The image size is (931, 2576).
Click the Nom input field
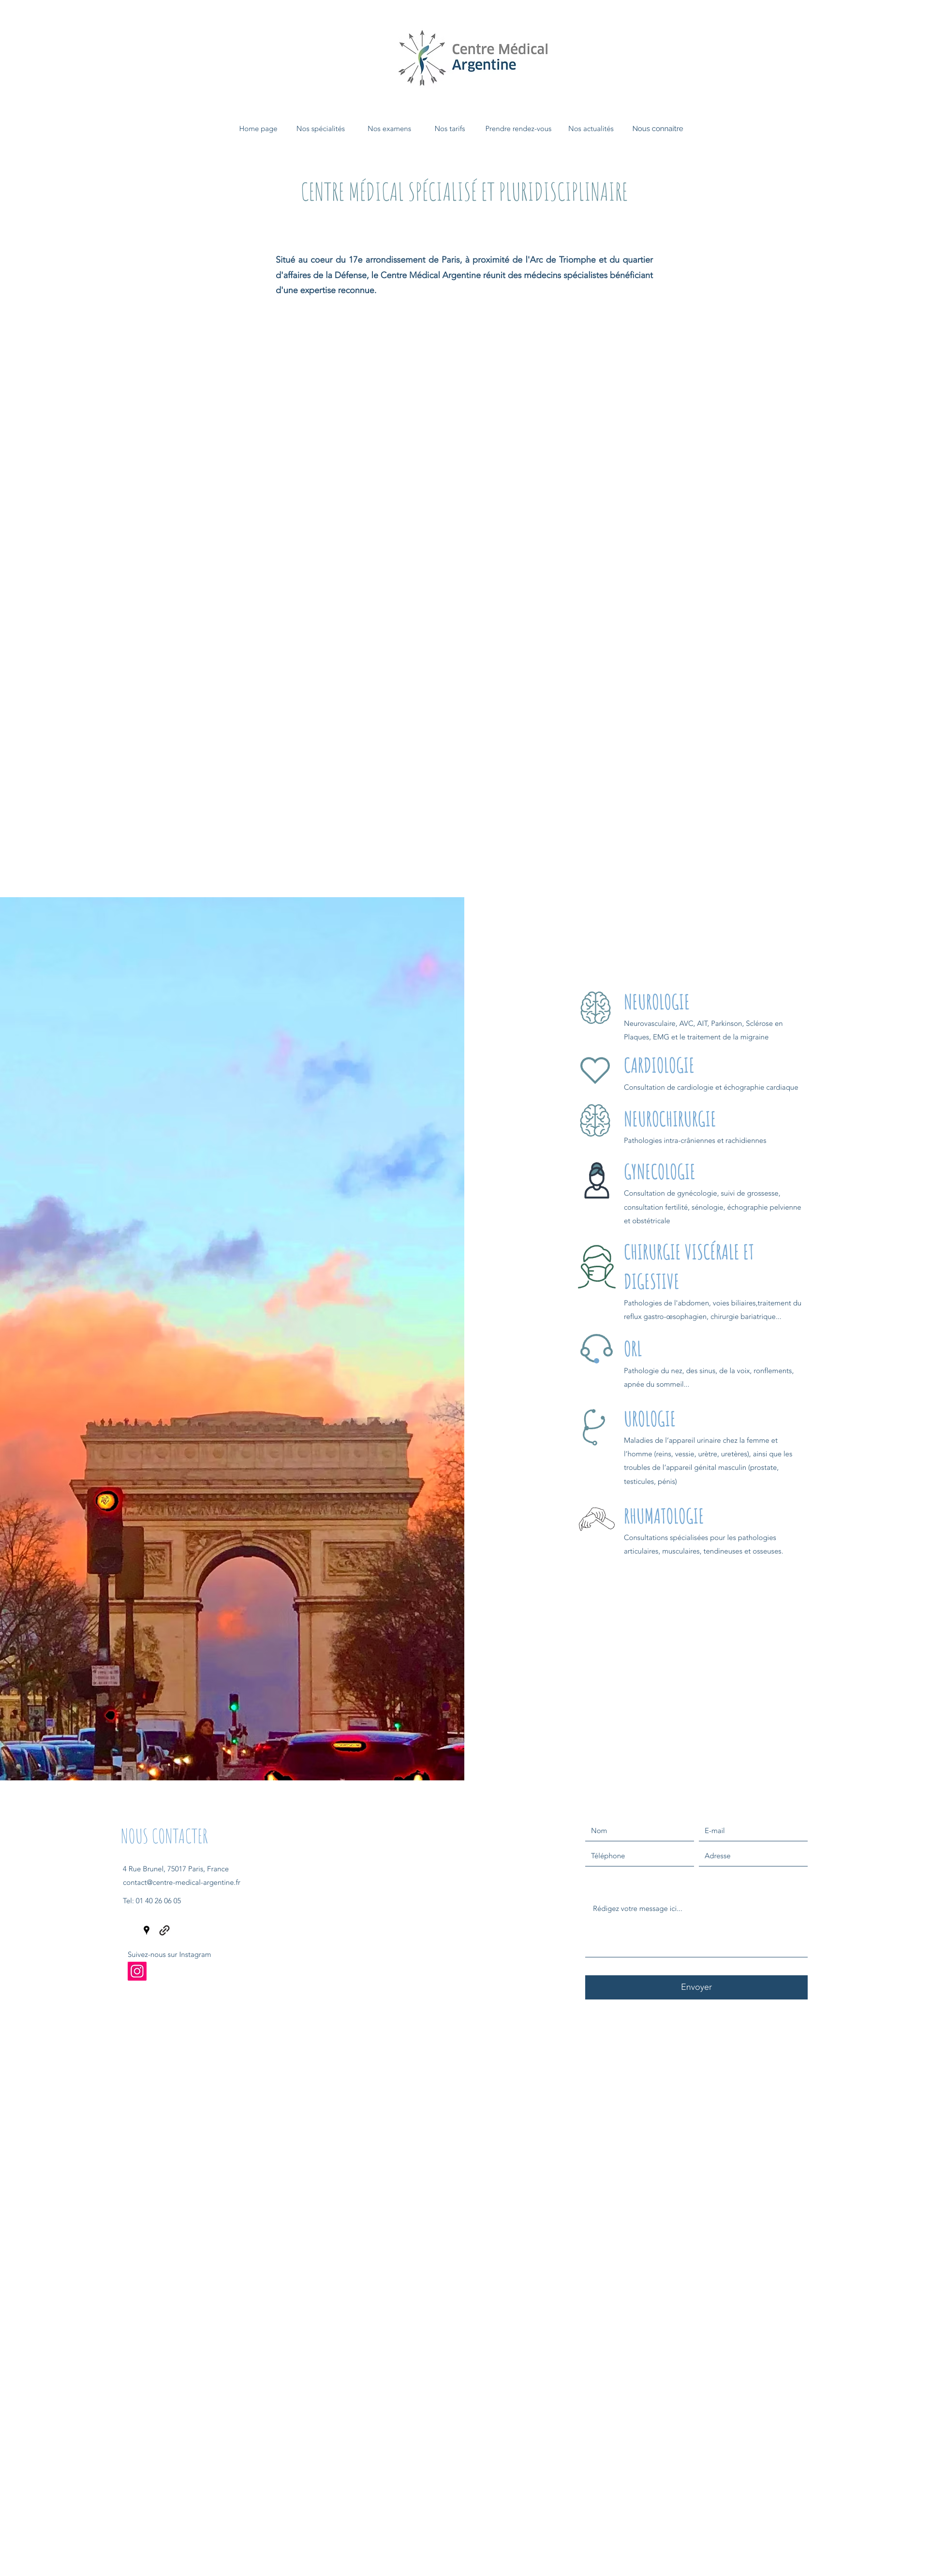639,1831
